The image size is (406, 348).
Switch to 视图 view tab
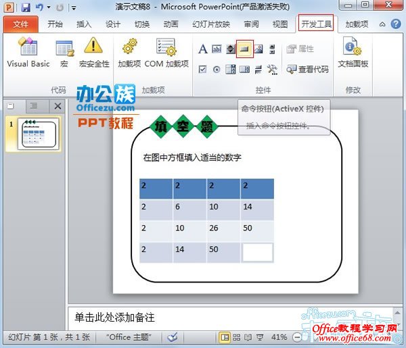(x=280, y=24)
